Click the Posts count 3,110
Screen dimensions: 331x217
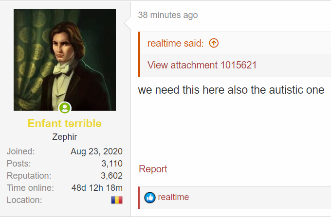click(112, 164)
